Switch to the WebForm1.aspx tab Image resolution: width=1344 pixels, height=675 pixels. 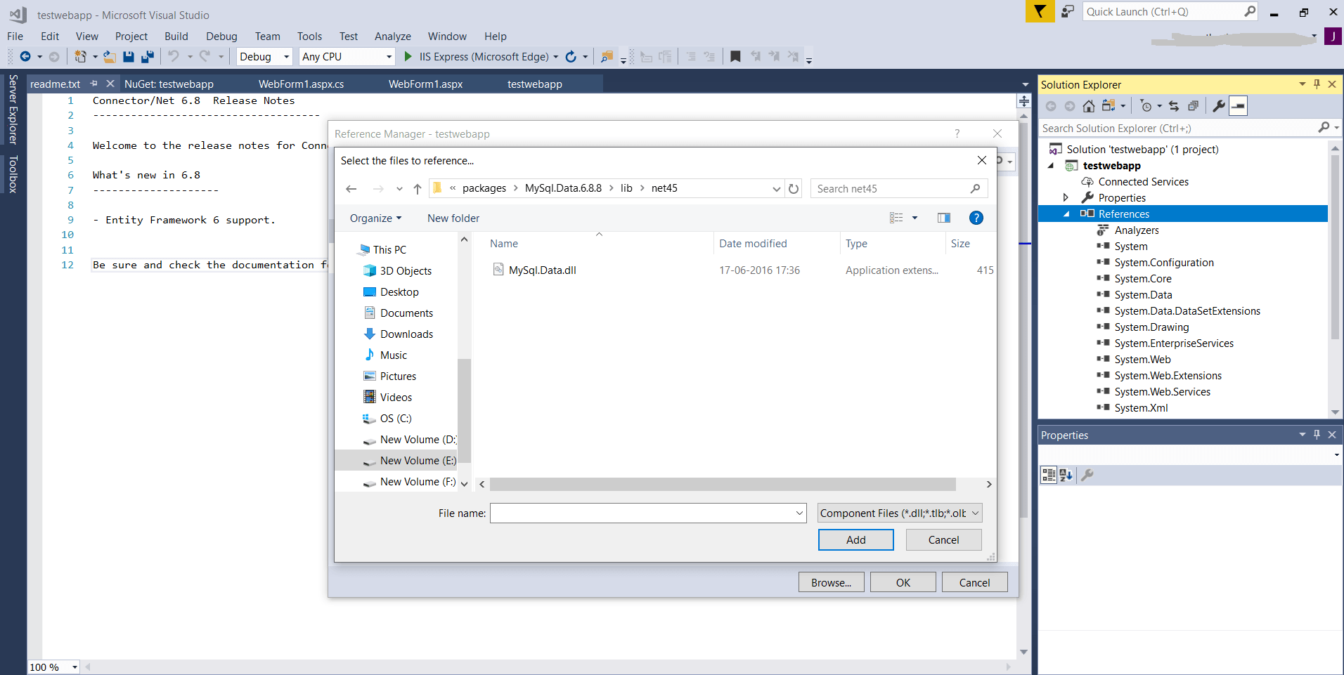click(x=425, y=83)
